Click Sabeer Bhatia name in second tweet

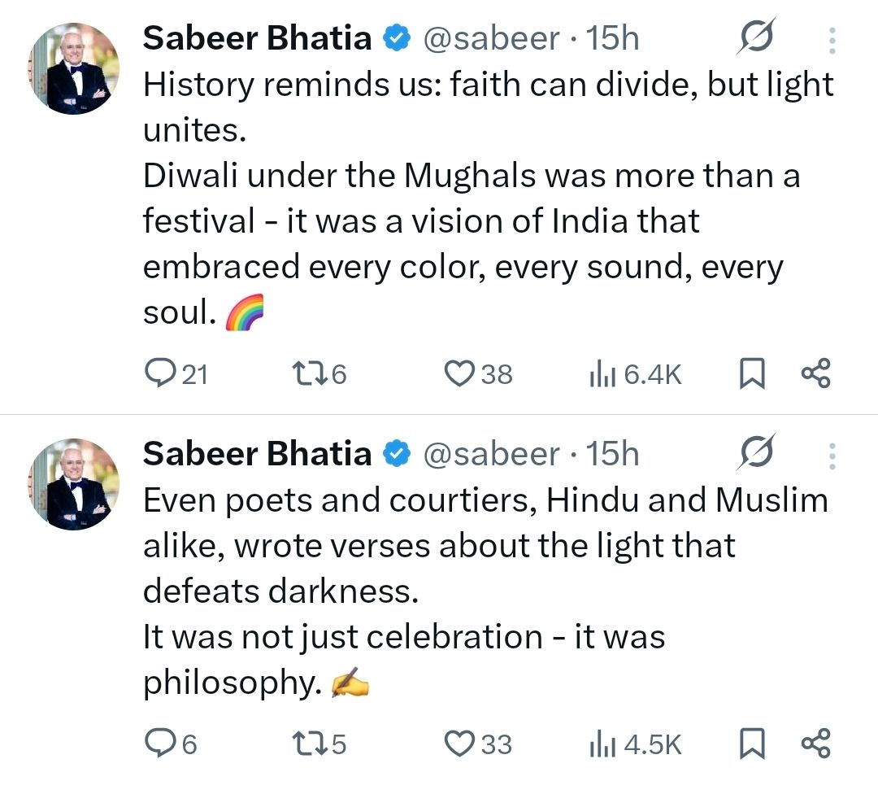pos(257,454)
